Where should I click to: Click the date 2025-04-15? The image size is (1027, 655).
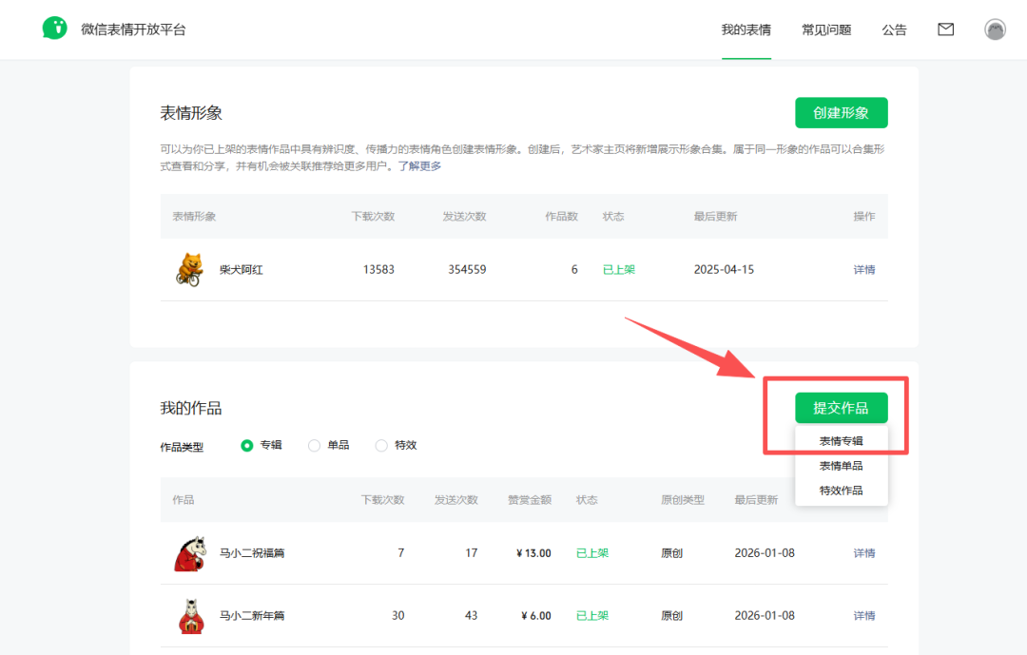tap(724, 270)
